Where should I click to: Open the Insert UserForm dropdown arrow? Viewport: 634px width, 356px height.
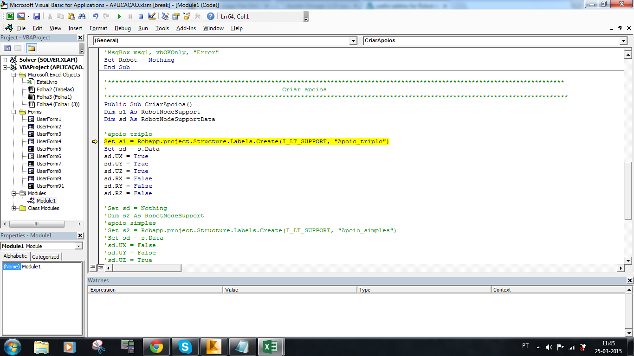28,16
